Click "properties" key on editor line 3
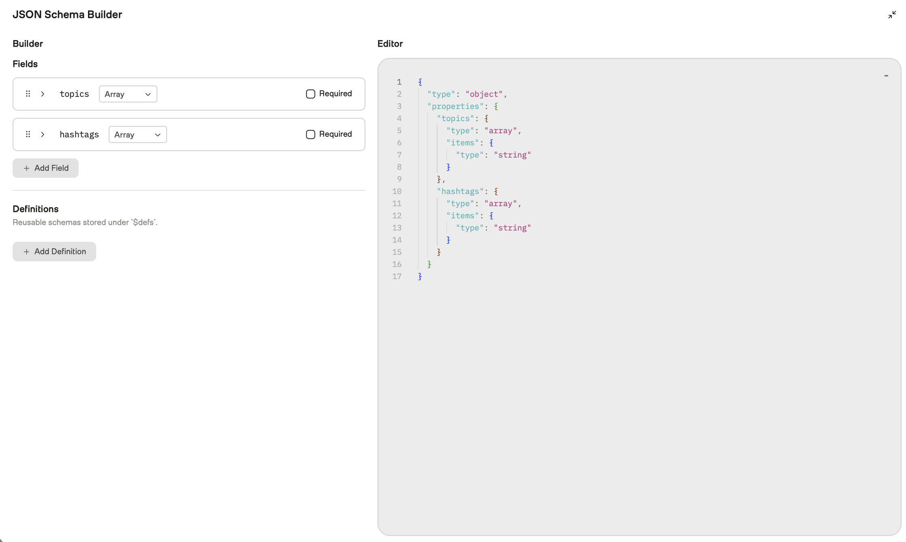 [x=455, y=107]
